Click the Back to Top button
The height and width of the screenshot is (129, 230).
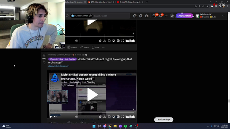pos(164,120)
